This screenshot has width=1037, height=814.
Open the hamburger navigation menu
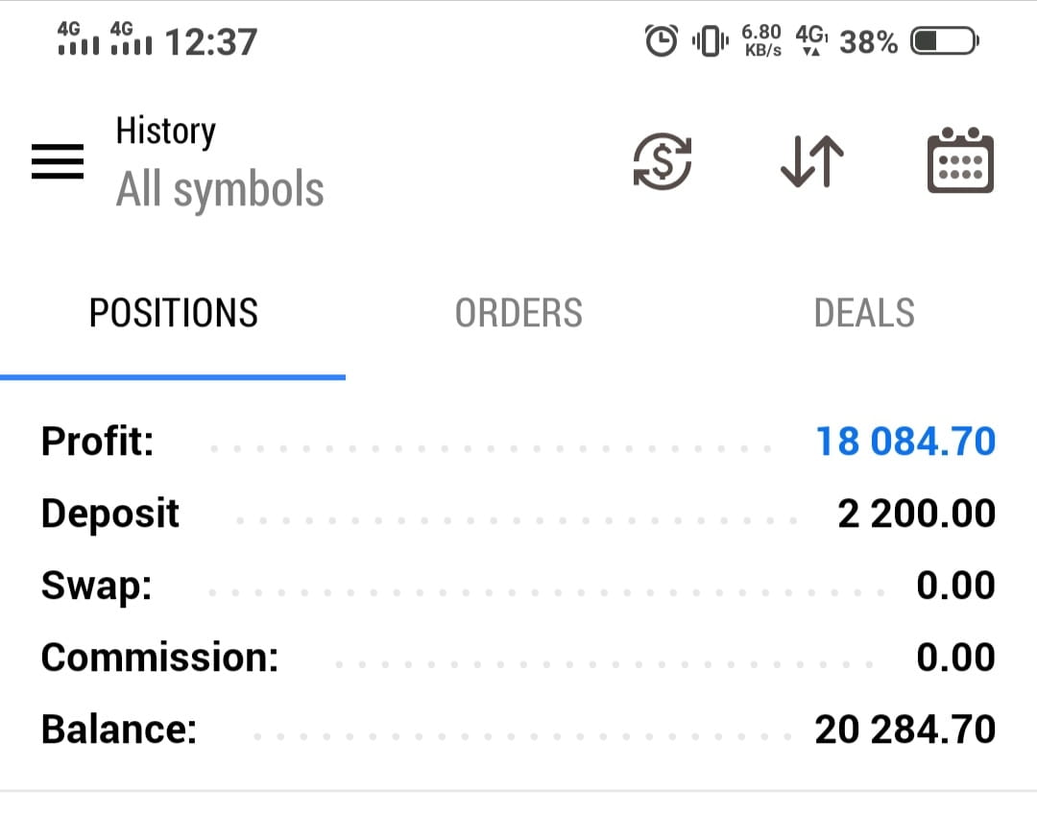click(58, 161)
